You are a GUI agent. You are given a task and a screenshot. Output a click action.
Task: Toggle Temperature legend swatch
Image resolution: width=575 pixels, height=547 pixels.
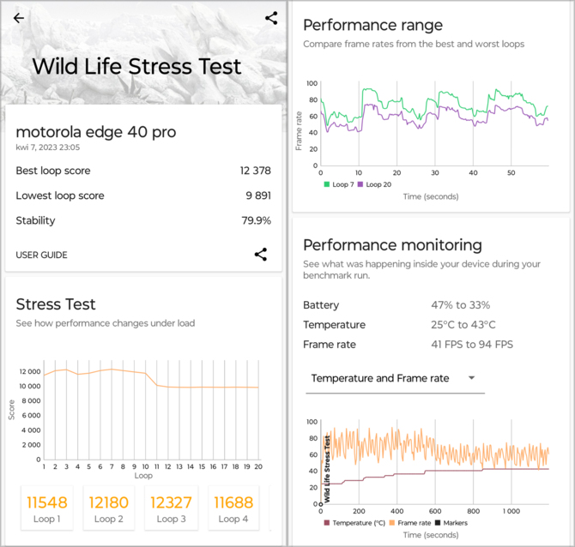point(327,523)
